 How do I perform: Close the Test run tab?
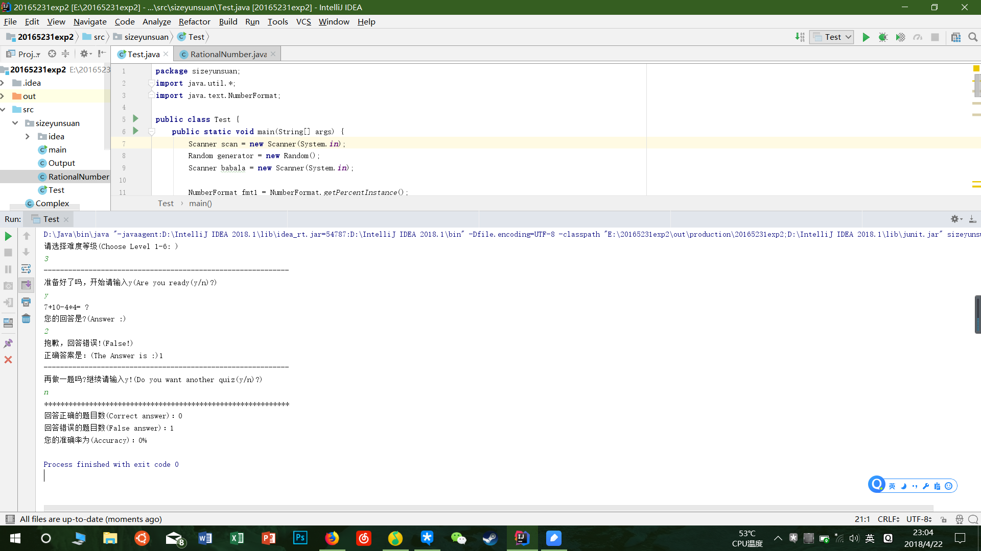(66, 219)
